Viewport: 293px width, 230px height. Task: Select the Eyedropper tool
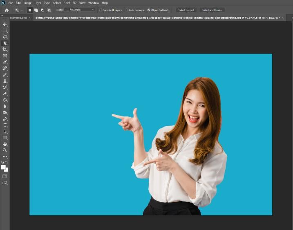[5, 62]
